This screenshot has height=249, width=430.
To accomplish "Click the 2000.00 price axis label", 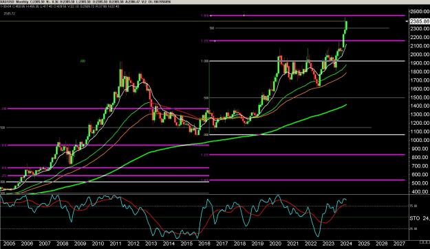I will [420, 54].
